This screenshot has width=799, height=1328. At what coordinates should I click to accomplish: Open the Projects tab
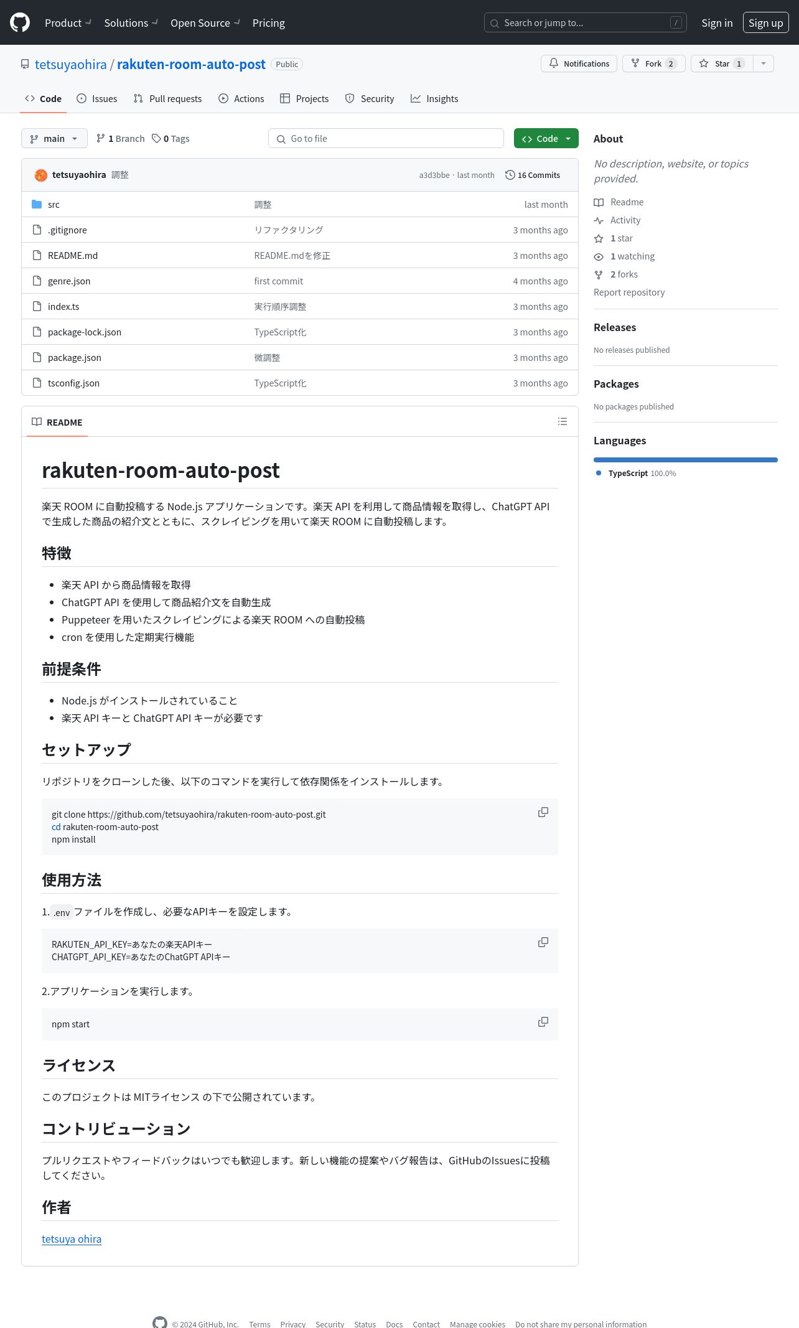[x=304, y=98]
